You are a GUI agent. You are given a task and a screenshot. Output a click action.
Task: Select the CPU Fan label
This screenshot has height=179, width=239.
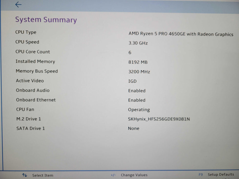point(25,109)
